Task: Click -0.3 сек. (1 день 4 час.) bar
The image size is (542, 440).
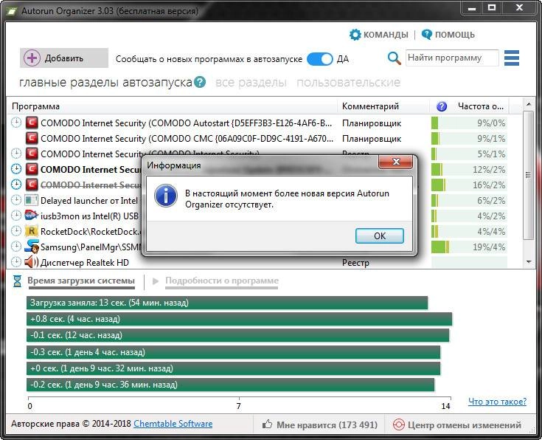Action: (233, 352)
